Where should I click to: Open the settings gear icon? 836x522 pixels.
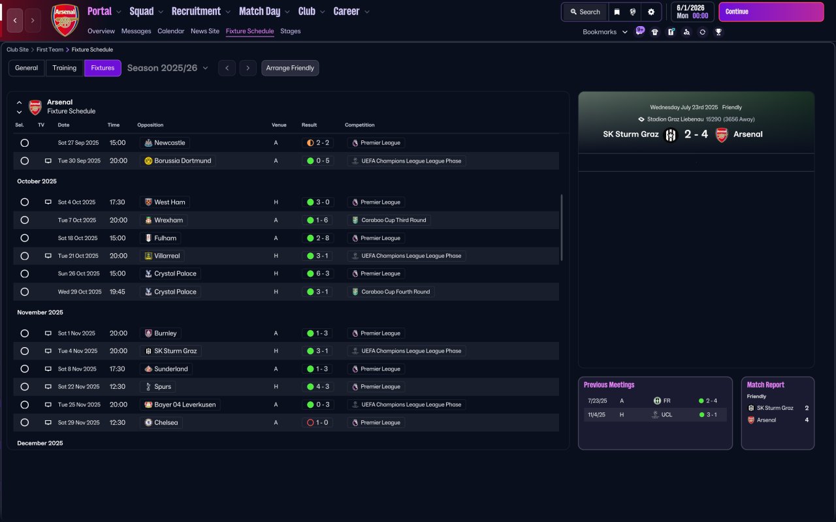point(651,12)
